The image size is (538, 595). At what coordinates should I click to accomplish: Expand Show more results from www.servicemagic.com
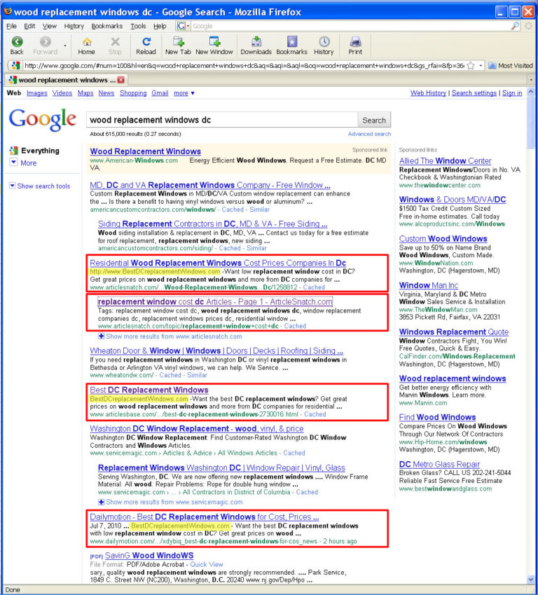170,502
